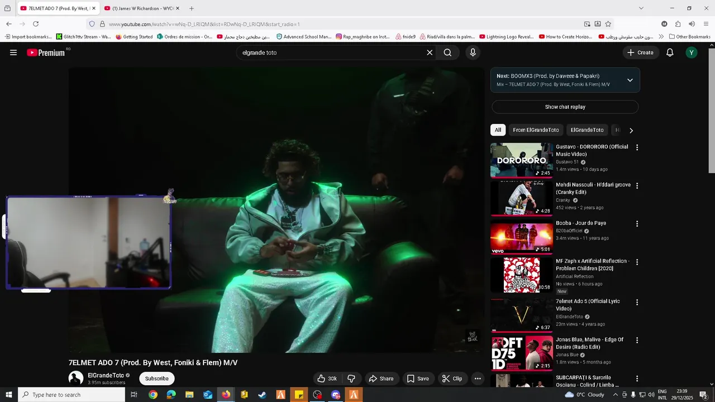The height and width of the screenshot is (402, 715).
Task: Open options for Gustavo DORORORO video
Action: [637, 147]
